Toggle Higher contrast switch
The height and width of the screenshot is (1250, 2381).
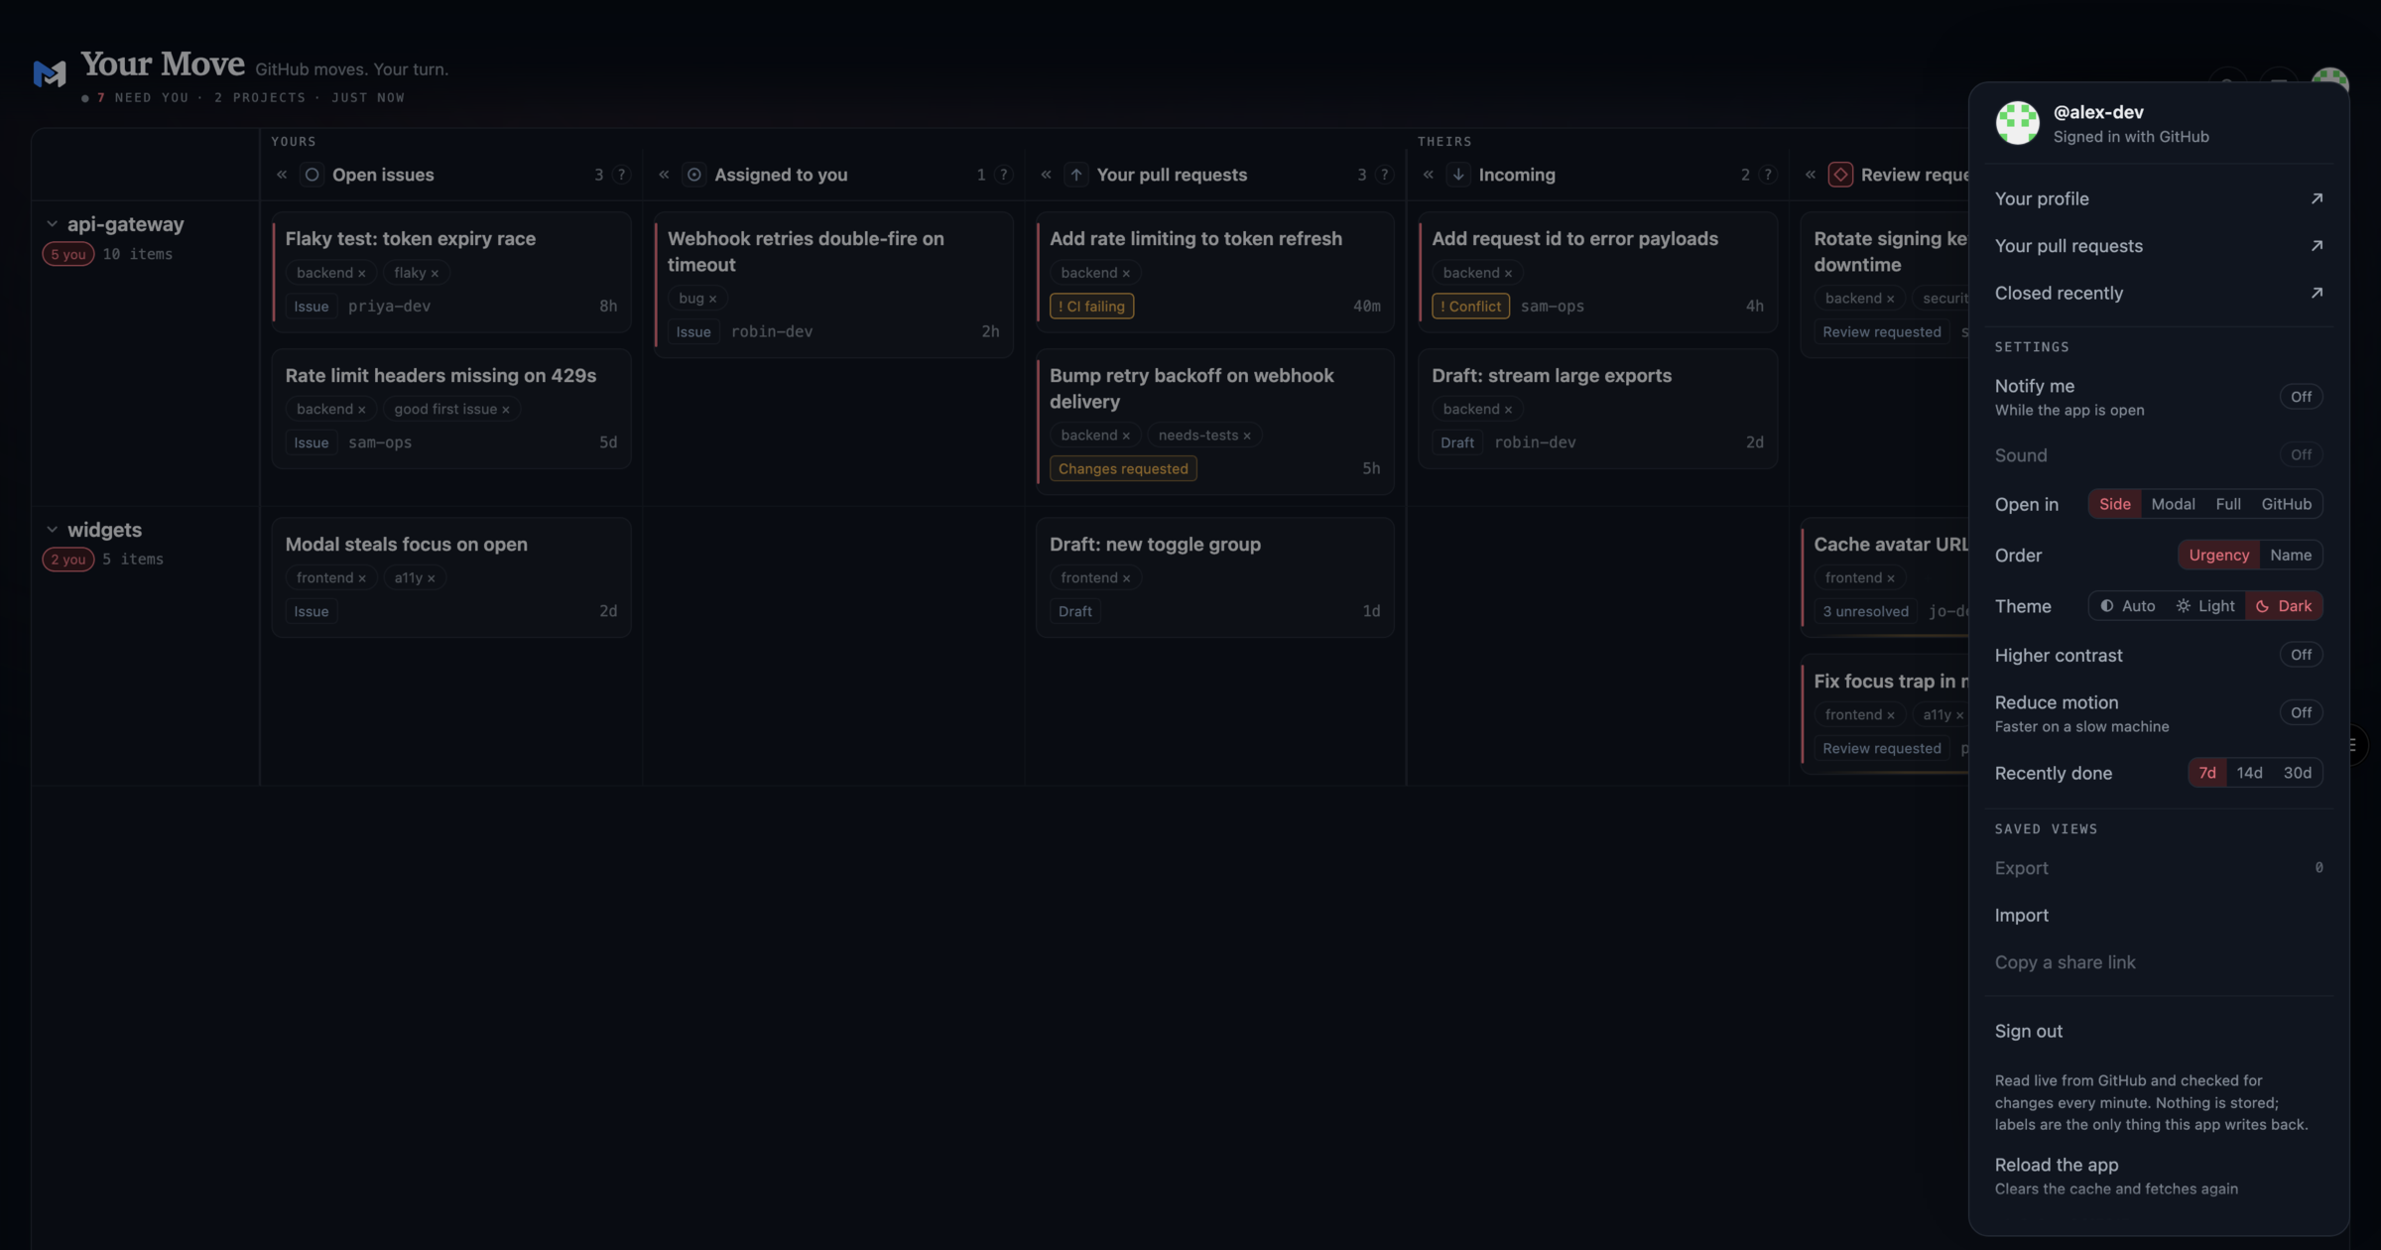tap(2301, 655)
